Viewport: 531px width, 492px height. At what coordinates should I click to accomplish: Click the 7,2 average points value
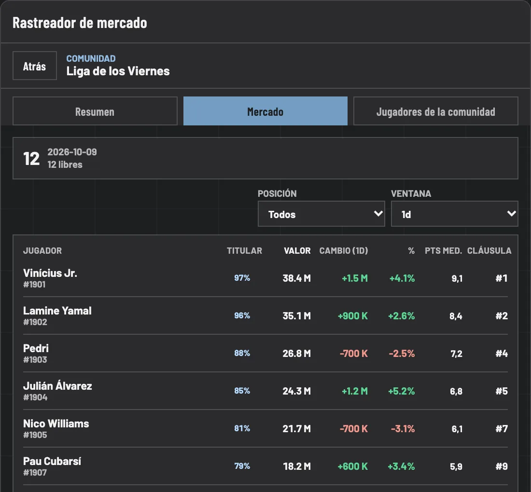click(x=456, y=354)
